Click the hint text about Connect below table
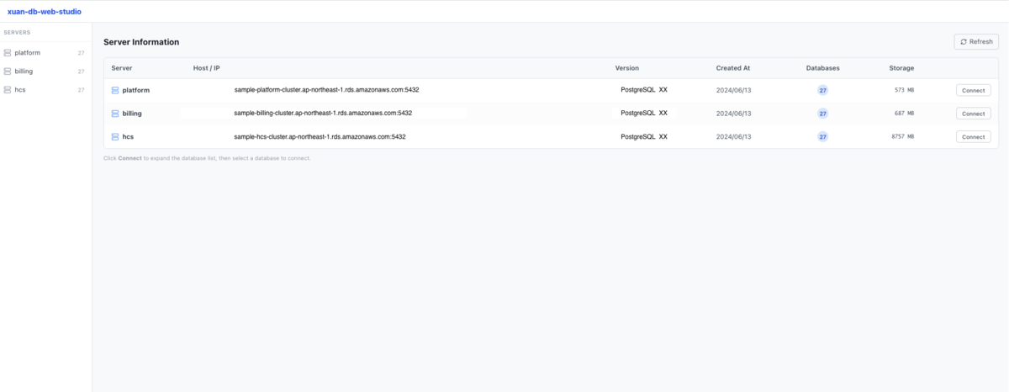The width and height of the screenshot is (1009, 392). pyautogui.click(x=207, y=158)
